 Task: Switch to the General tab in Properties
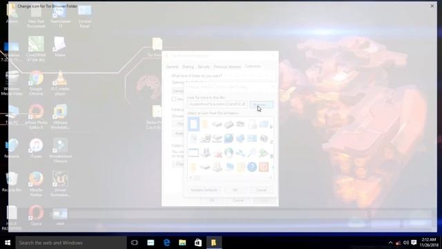(x=172, y=66)
